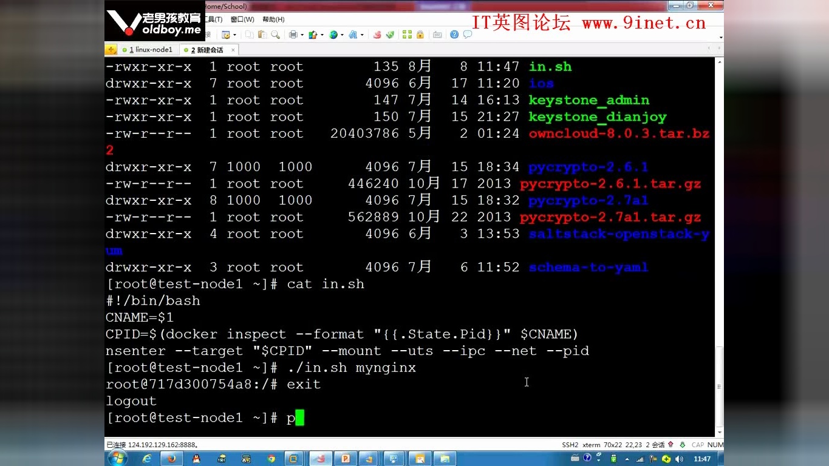Click pycrypto-2.6.1.tar.gz file name

point(610,184)
